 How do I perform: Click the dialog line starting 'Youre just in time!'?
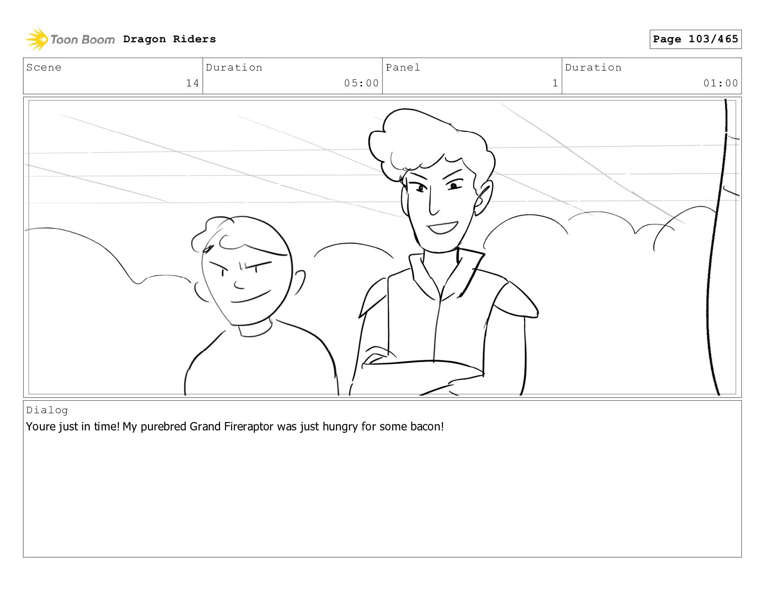pyautogui.click(x=235, y=426)
